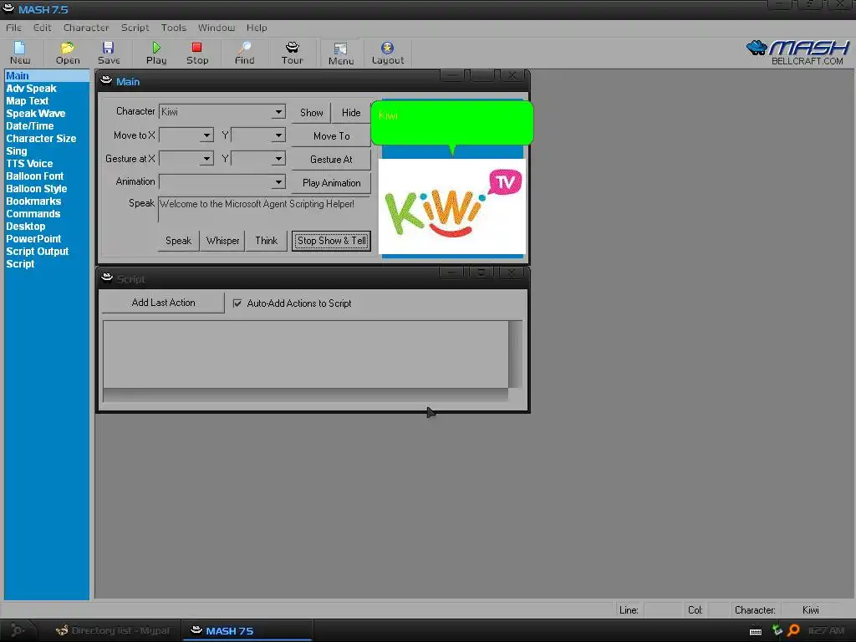The image size is (856, 642).
Task: Select Commands in the sidebar
Action: coord(33,214)
